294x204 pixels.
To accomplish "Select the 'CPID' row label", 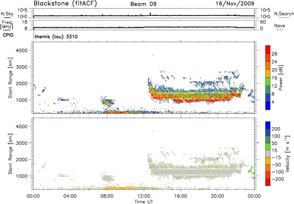I will (8, 35).
